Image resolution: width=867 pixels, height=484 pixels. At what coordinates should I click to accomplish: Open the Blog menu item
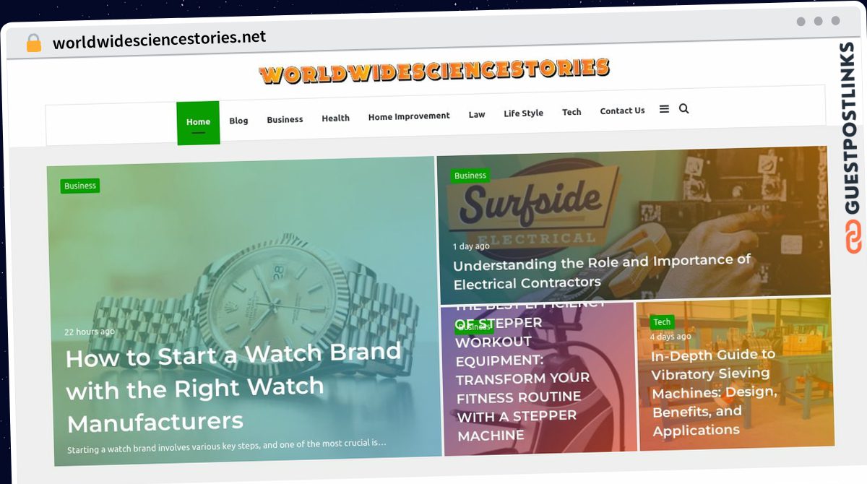(x=238, y=121)
